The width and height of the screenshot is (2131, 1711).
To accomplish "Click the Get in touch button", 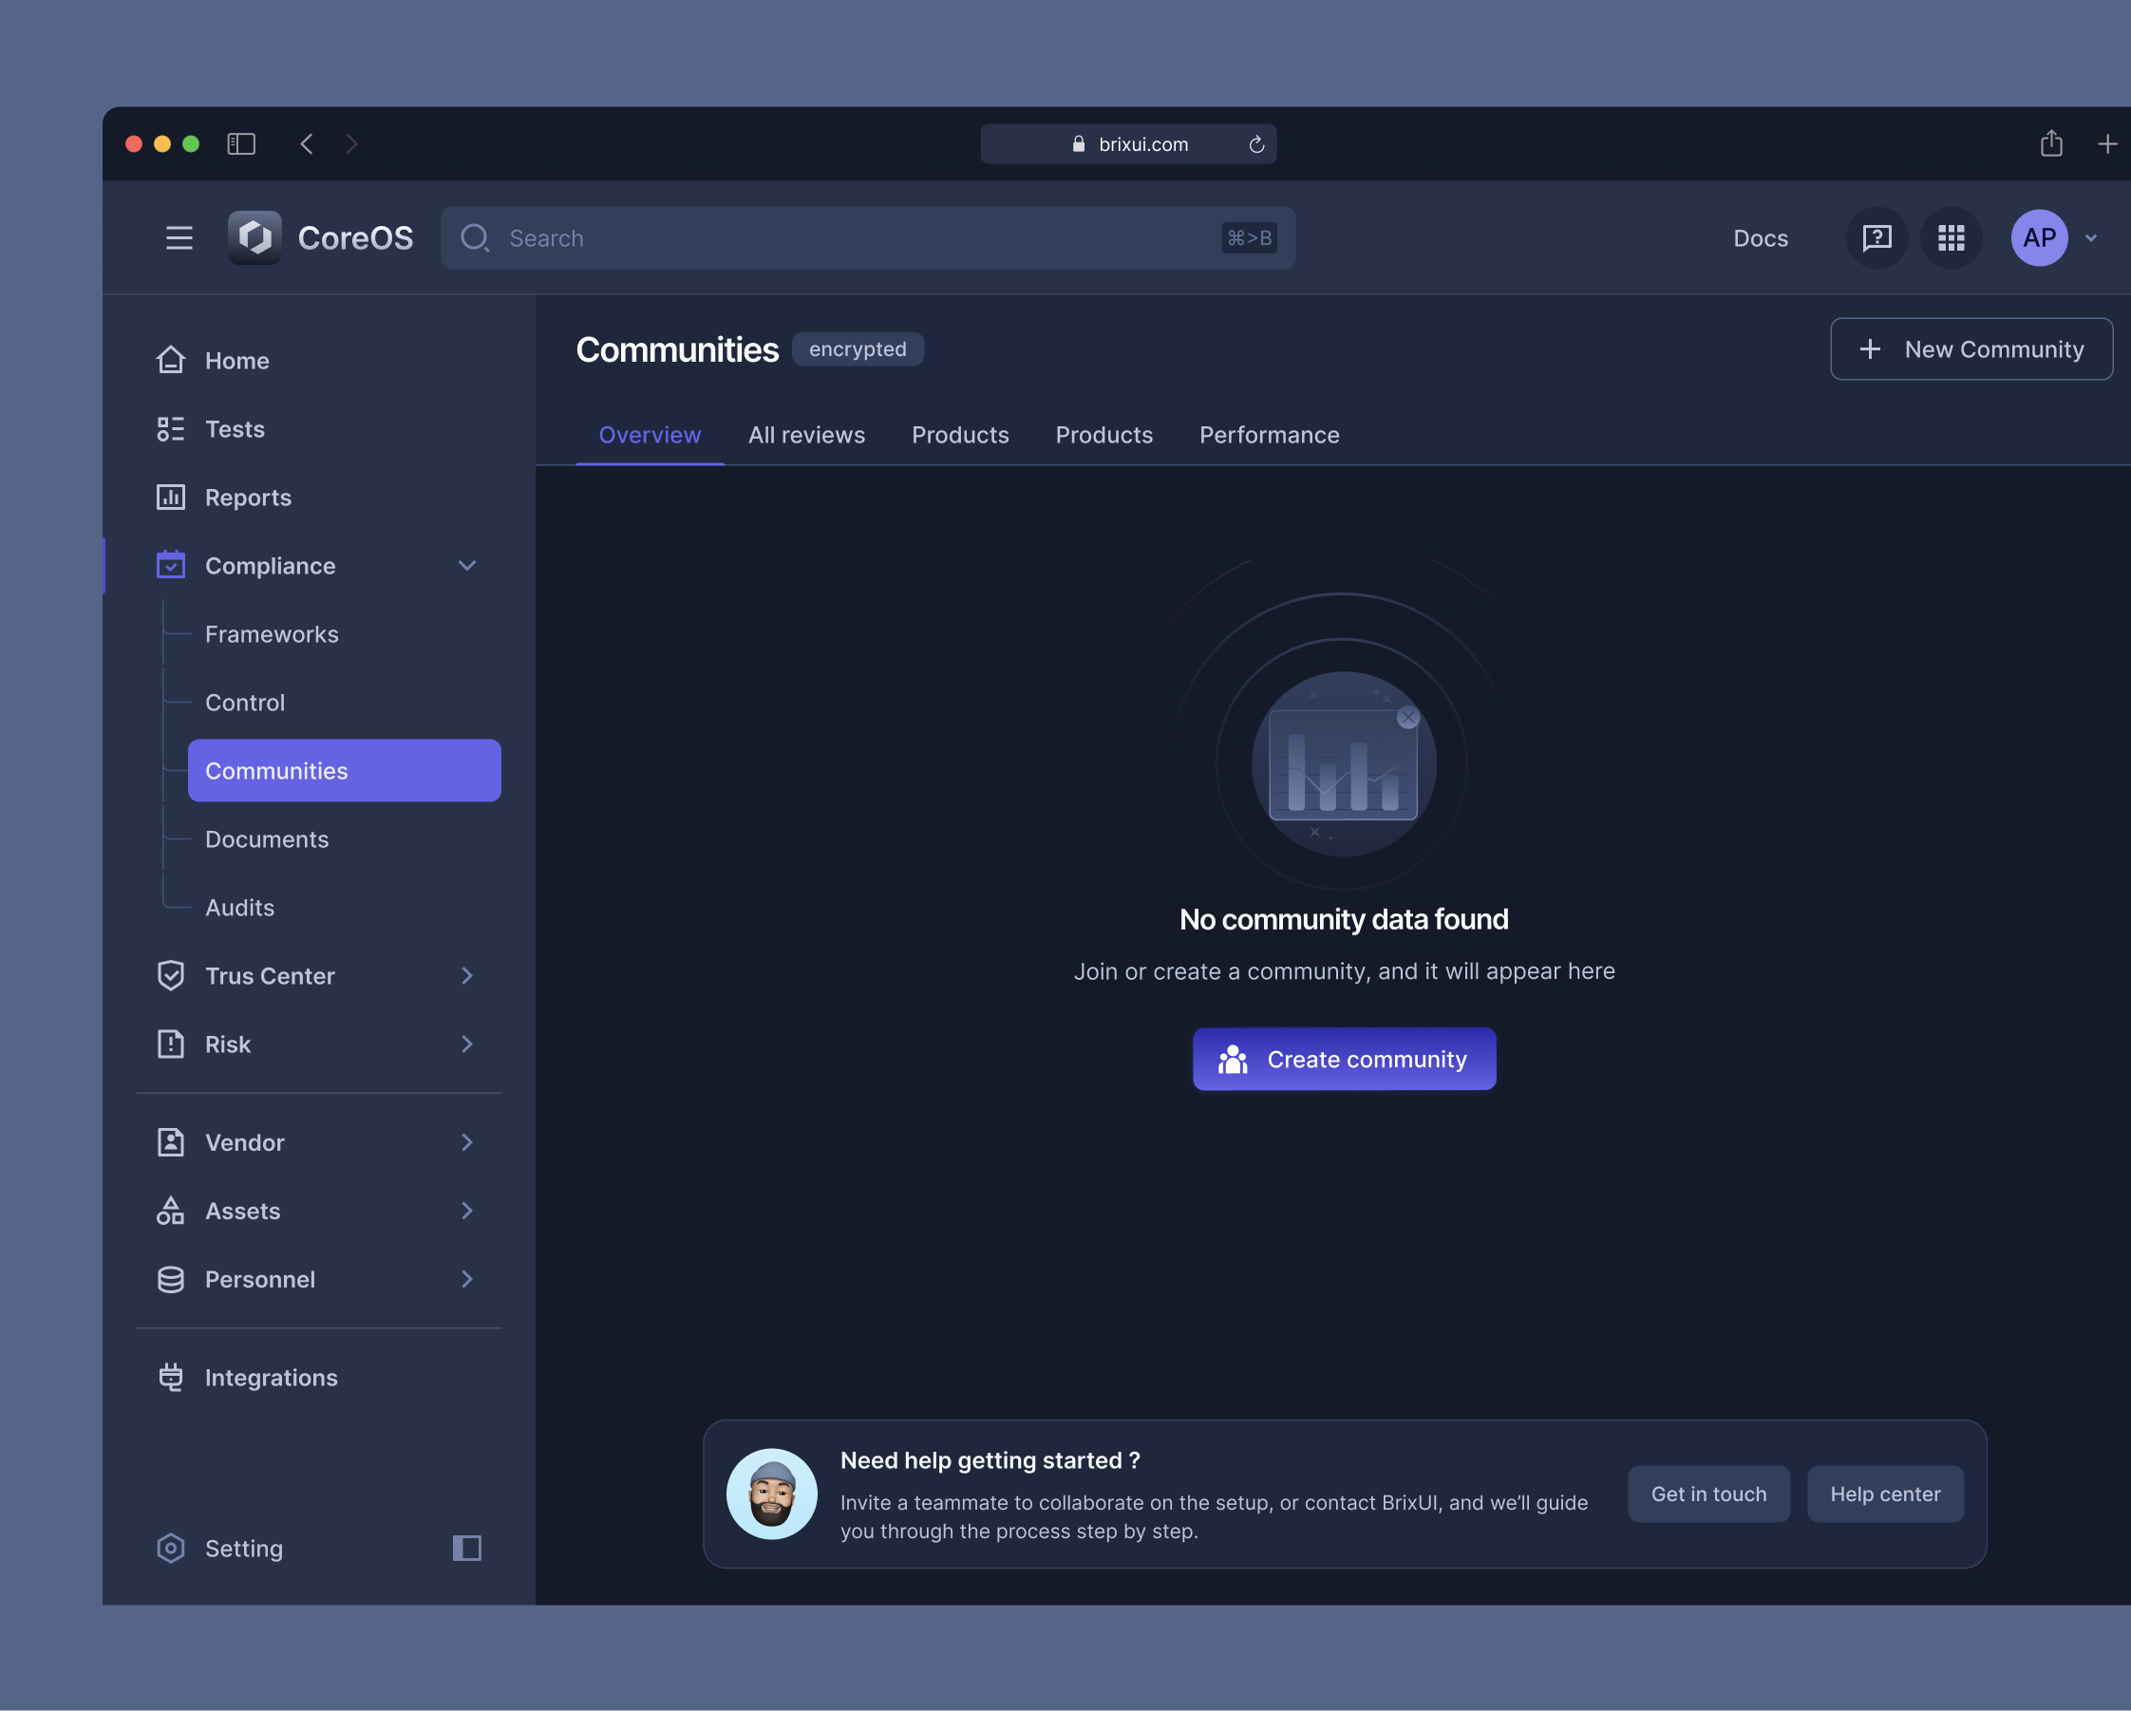I will click(1708, 1494).
